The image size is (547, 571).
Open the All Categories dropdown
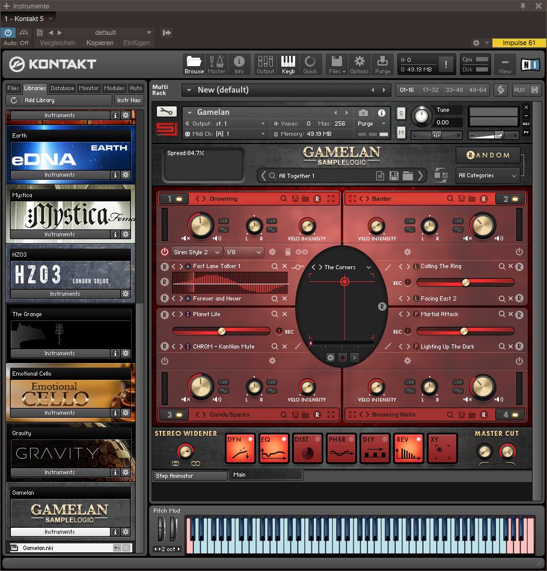point(487,176)
